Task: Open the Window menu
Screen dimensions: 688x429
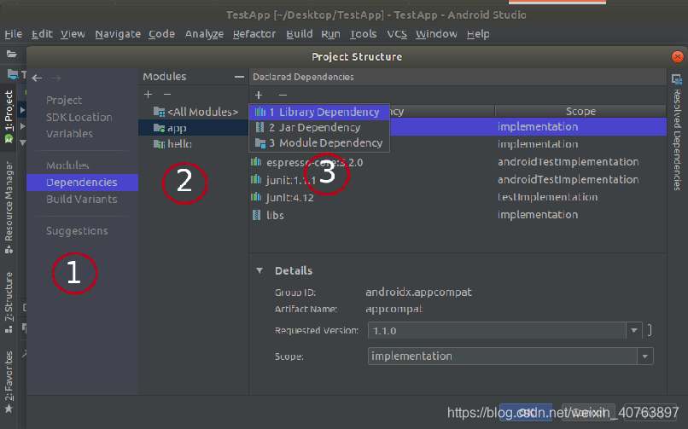Action: (436, 34)
